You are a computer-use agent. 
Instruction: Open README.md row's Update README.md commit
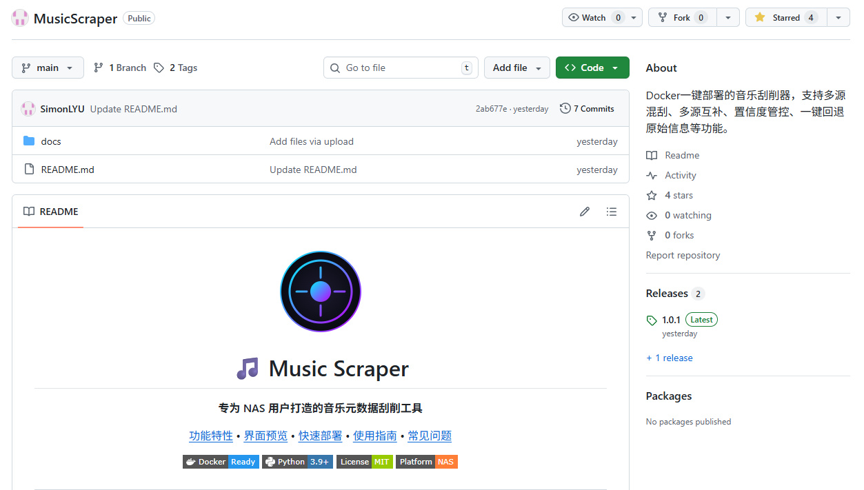pos(313,170)
